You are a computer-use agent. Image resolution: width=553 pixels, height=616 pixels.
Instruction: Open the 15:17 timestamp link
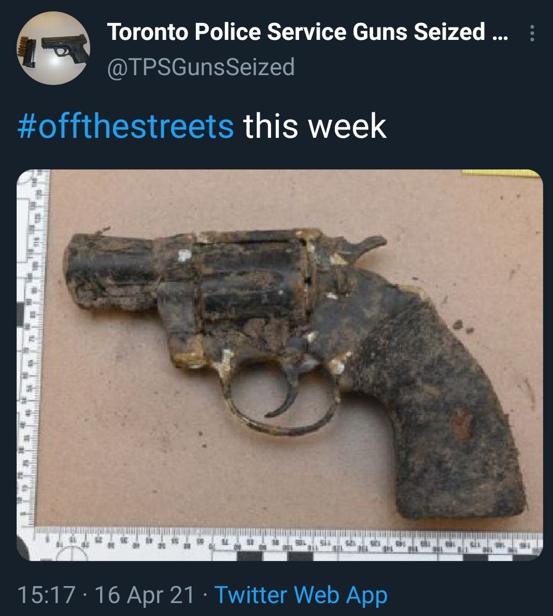[46, 594]
